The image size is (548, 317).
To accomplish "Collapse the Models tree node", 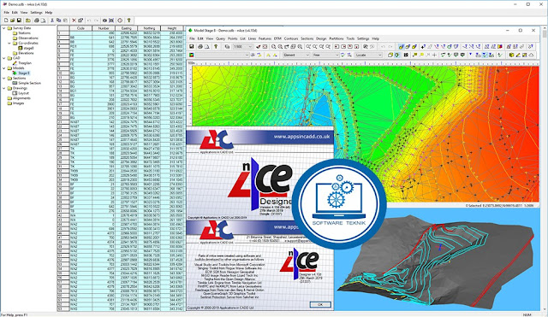I will point(3,68).
